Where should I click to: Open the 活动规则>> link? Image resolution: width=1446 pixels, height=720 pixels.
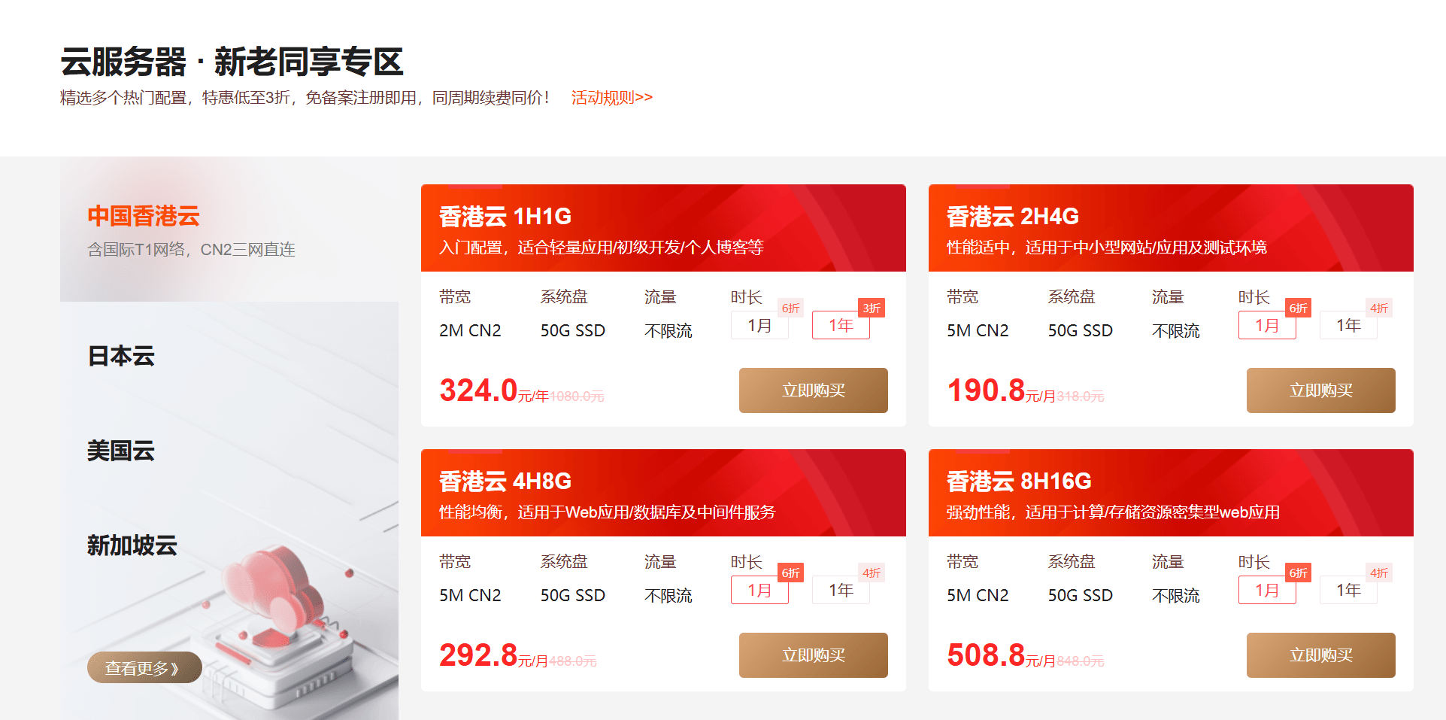(611, 98)
